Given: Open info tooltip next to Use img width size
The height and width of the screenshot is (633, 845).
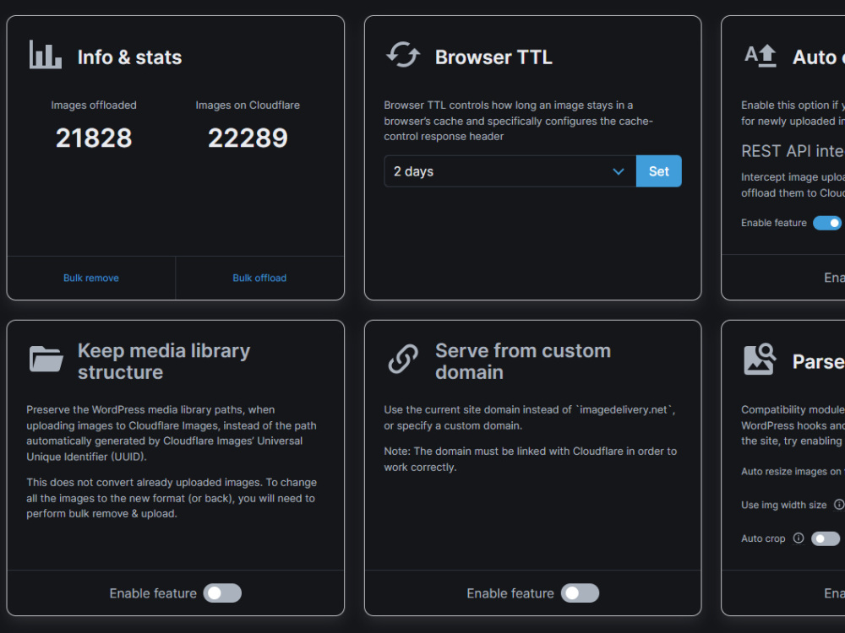Looking at the screenshot, I should [x=839, y=505].
